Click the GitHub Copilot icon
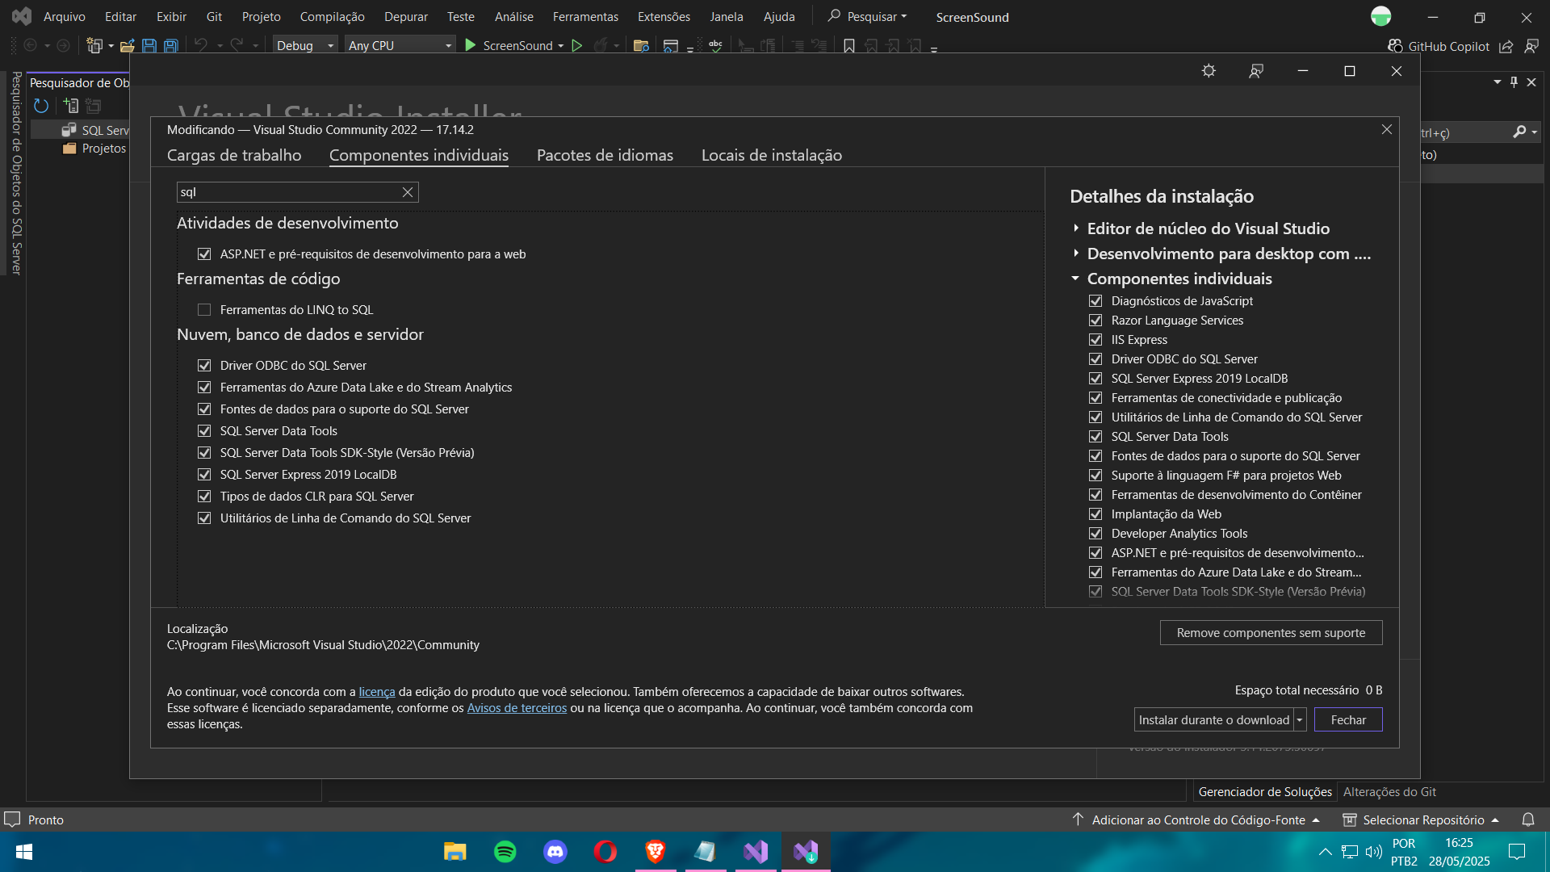Viewport: 1550px width, 872px height. click(1395, 46)
